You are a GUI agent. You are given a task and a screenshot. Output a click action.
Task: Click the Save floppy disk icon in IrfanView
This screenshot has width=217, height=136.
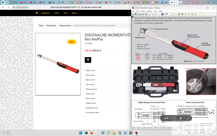click(139, 14)
